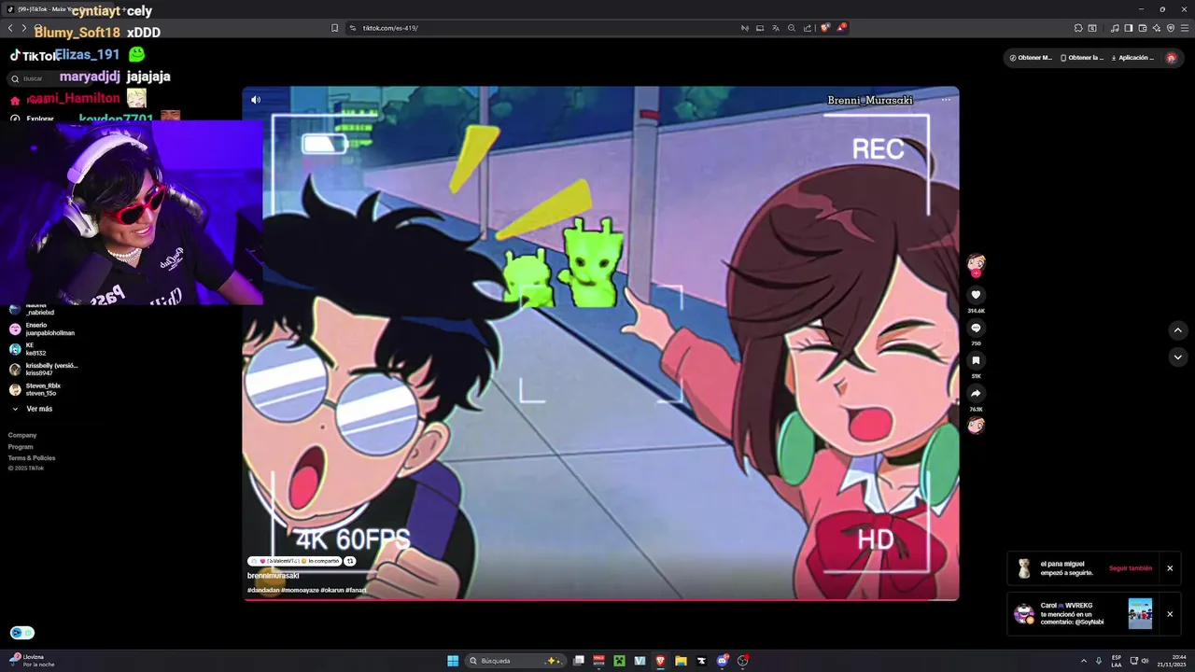Mute the video with the speaker icon

pos(256,100)
